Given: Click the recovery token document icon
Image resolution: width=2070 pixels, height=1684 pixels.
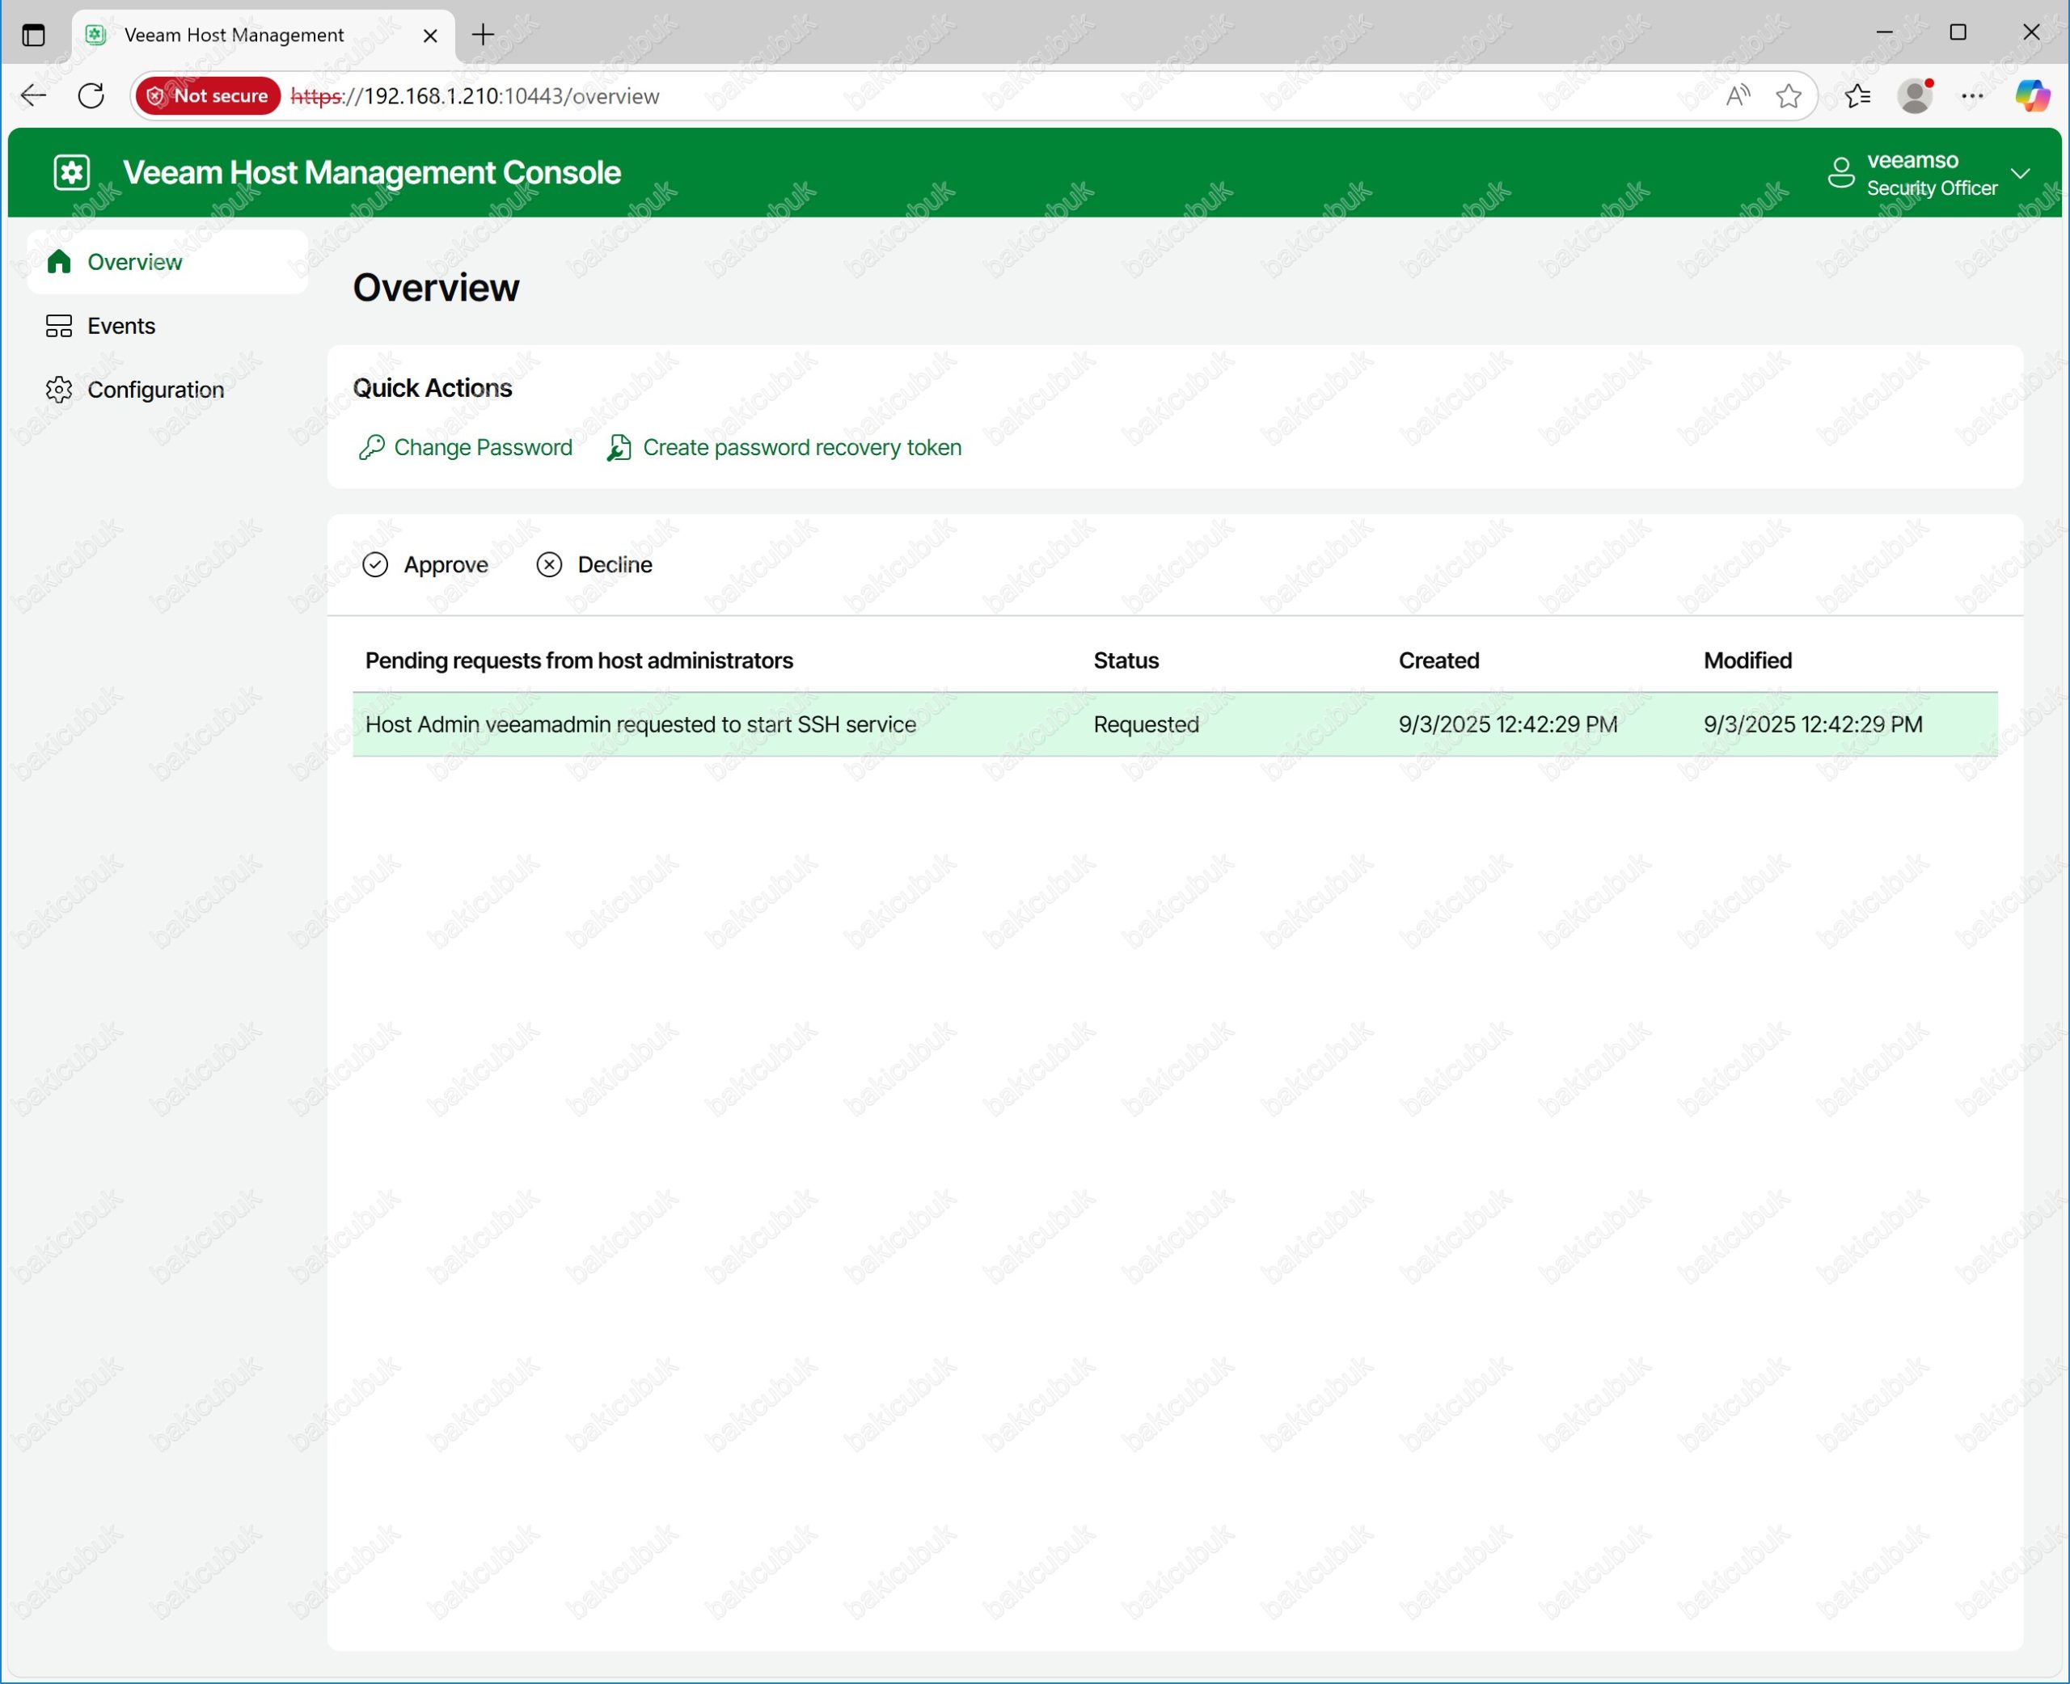Looking at the screenshot, I should coord(619,447).
